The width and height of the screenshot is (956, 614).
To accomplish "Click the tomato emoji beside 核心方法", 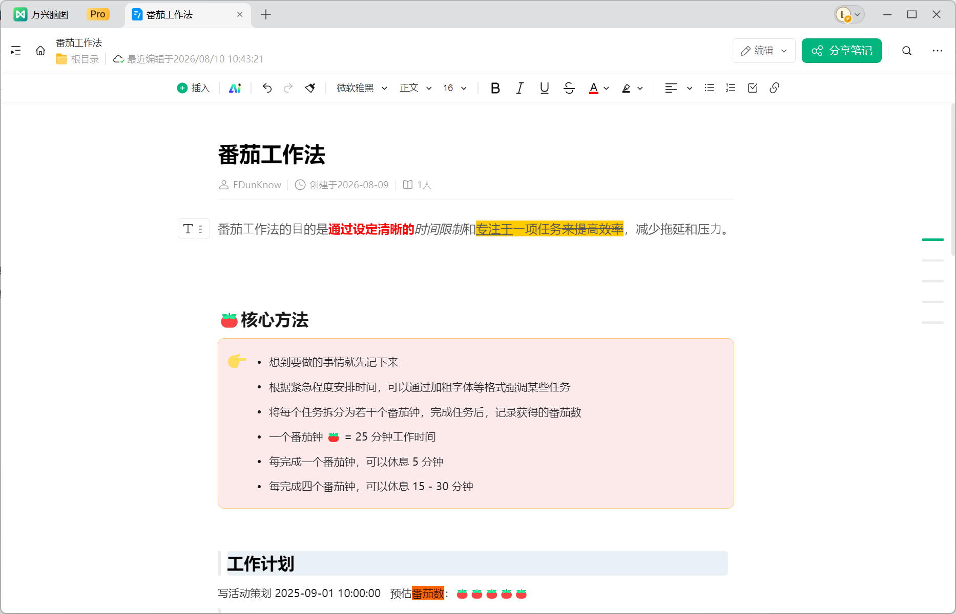I will [229, 320].
